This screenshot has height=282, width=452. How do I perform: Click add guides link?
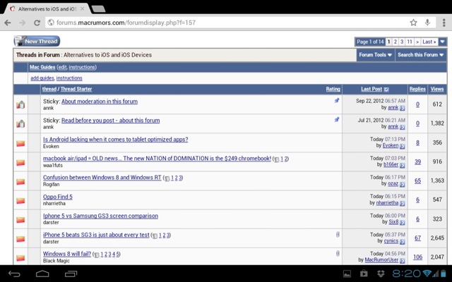coord(42,78)
